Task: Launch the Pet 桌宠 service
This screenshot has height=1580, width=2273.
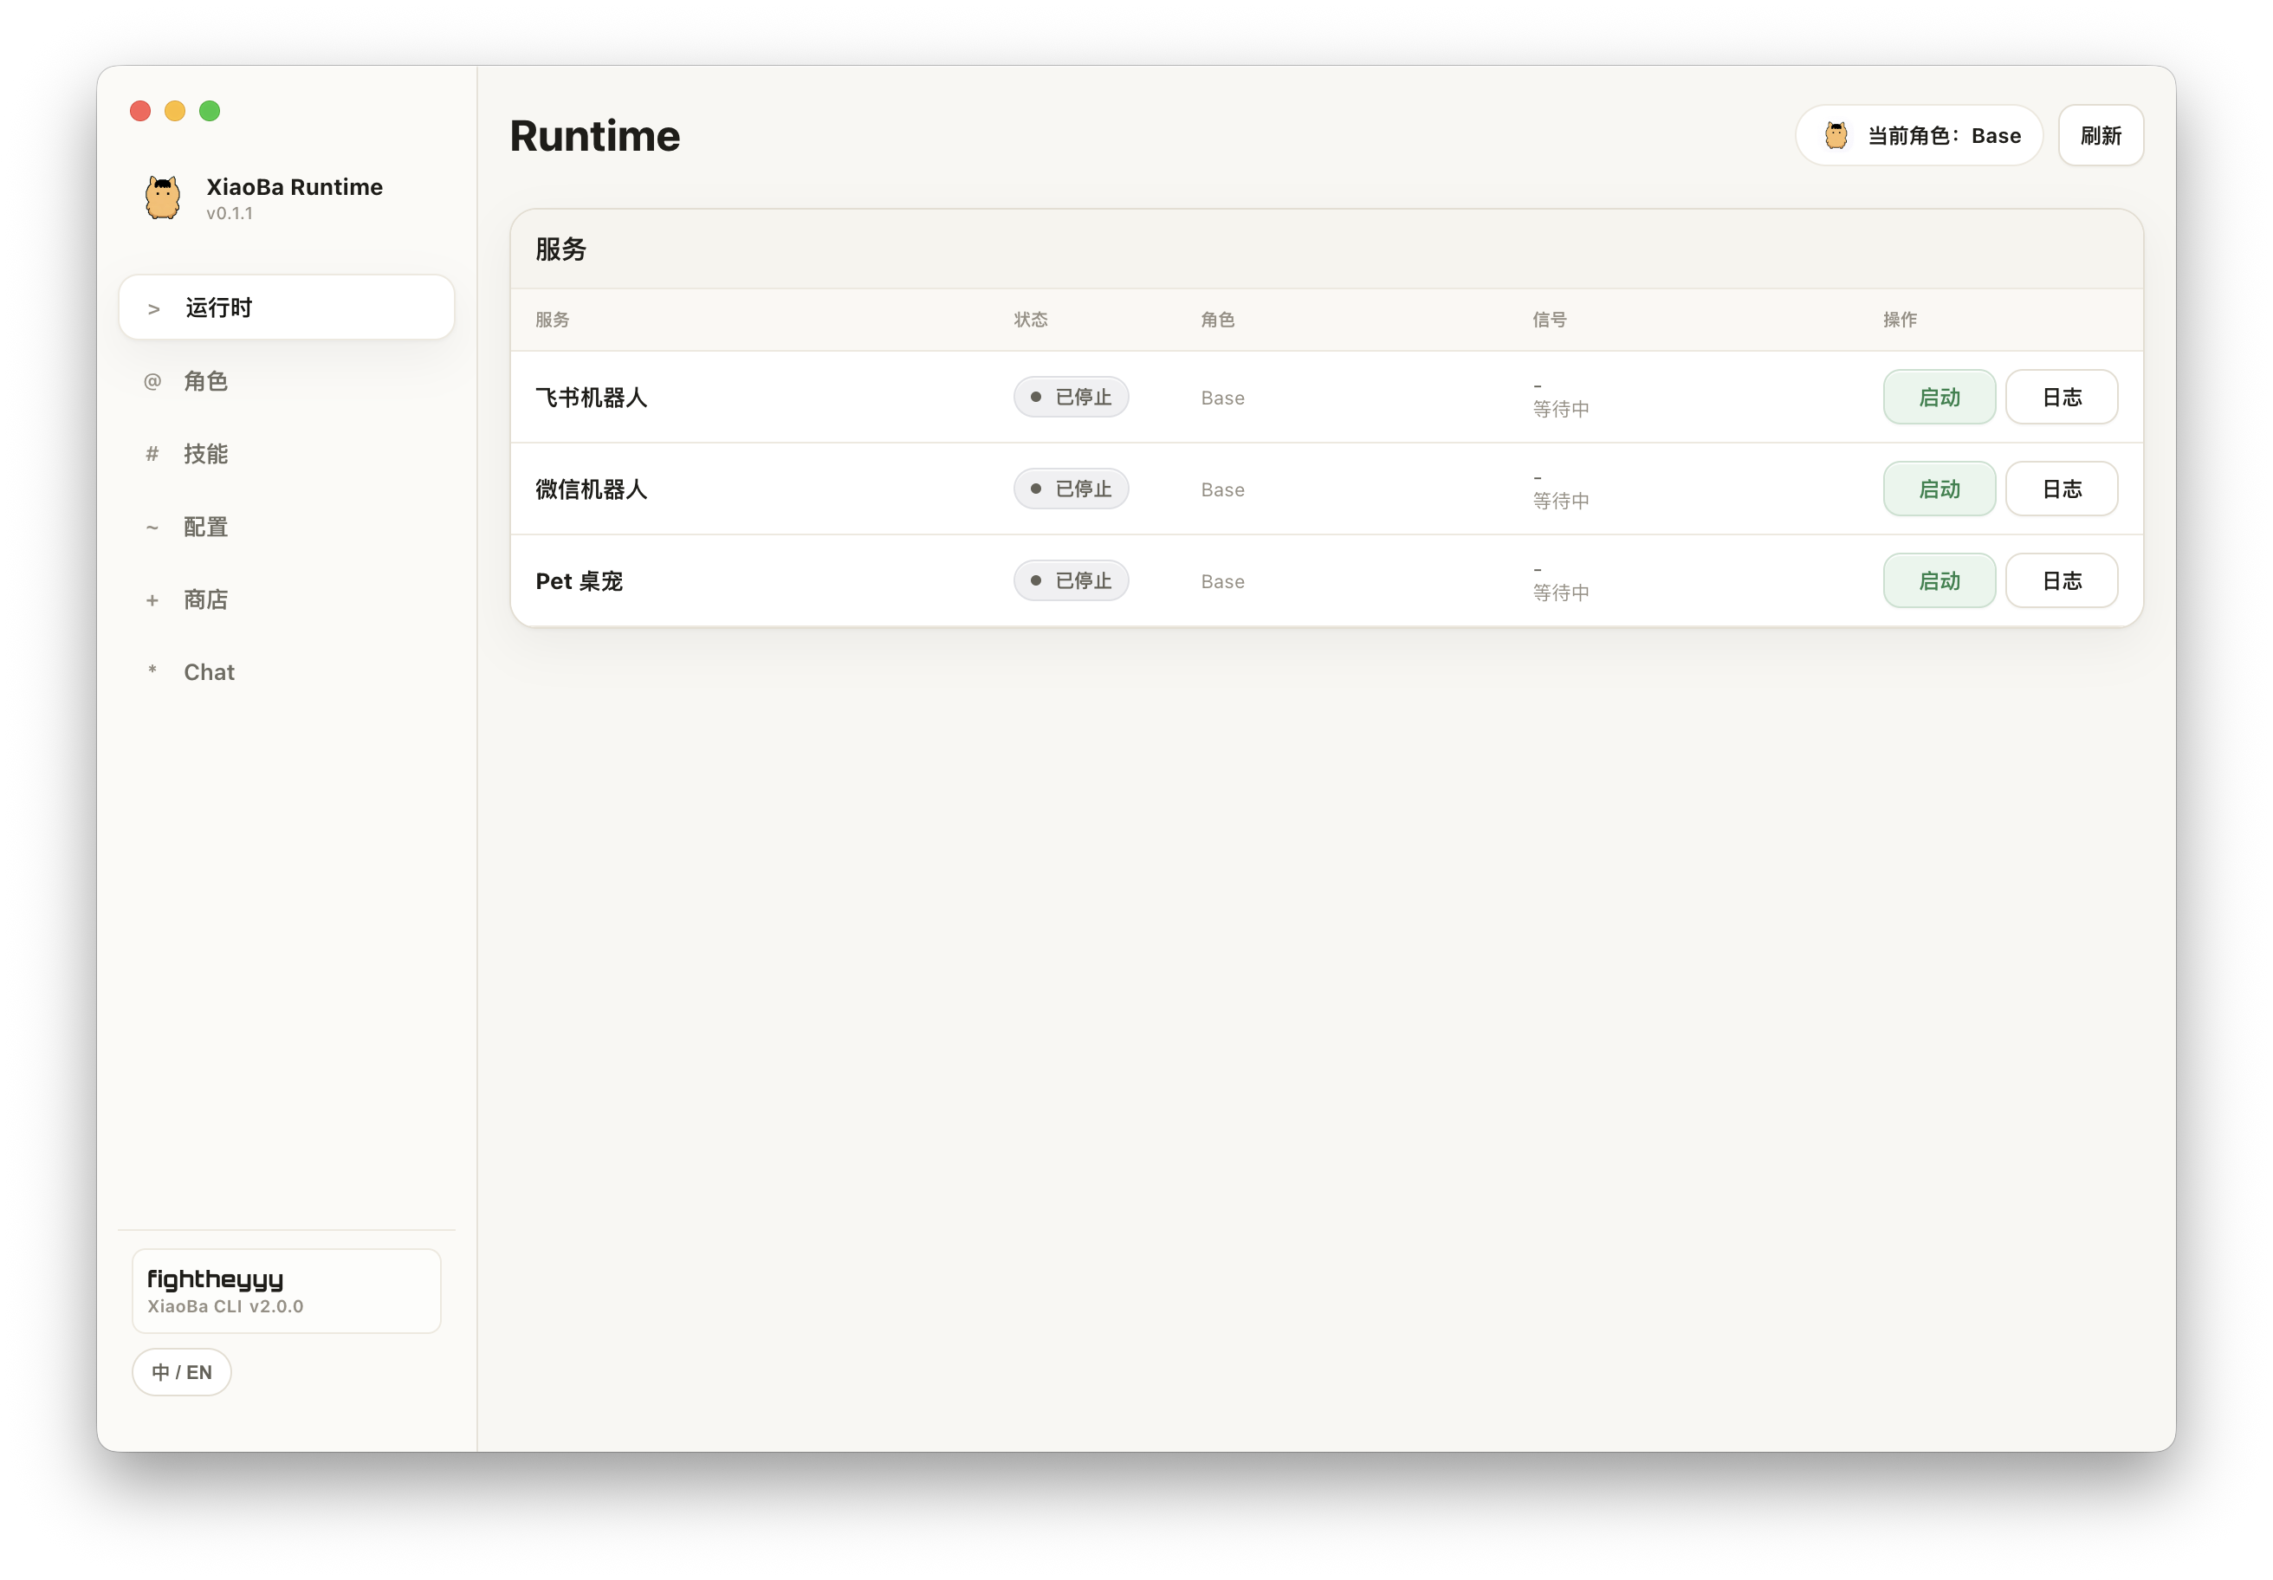Action: (1939, 581)
